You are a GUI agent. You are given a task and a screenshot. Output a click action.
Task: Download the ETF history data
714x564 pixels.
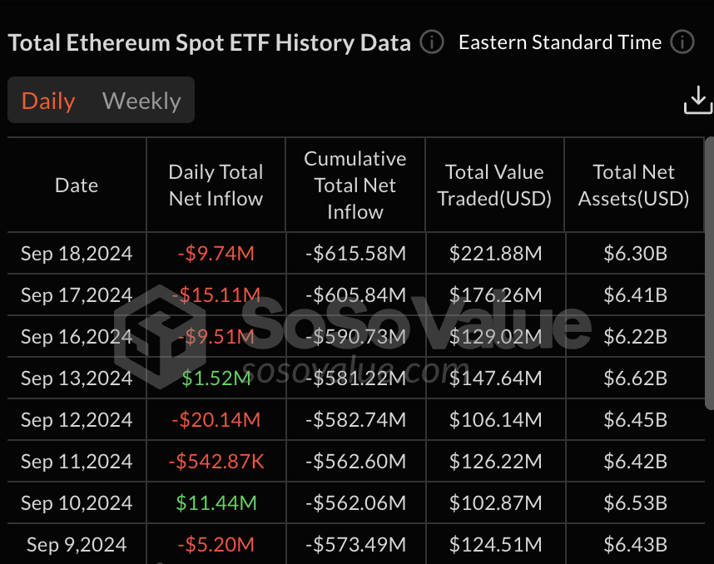697,100
